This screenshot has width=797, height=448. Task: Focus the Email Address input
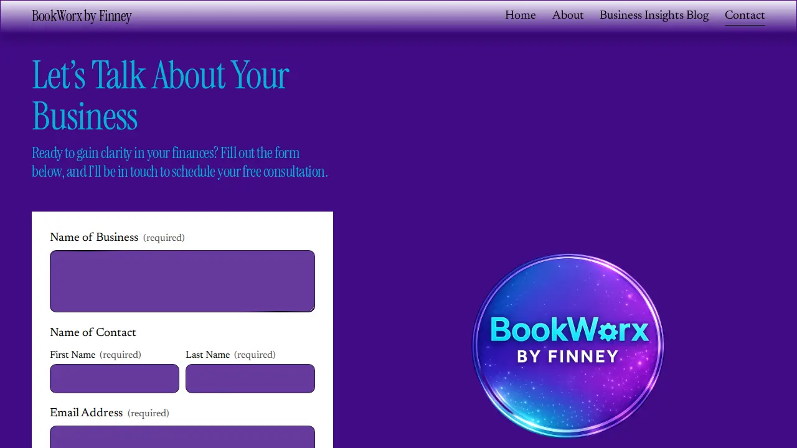point(182,437)
